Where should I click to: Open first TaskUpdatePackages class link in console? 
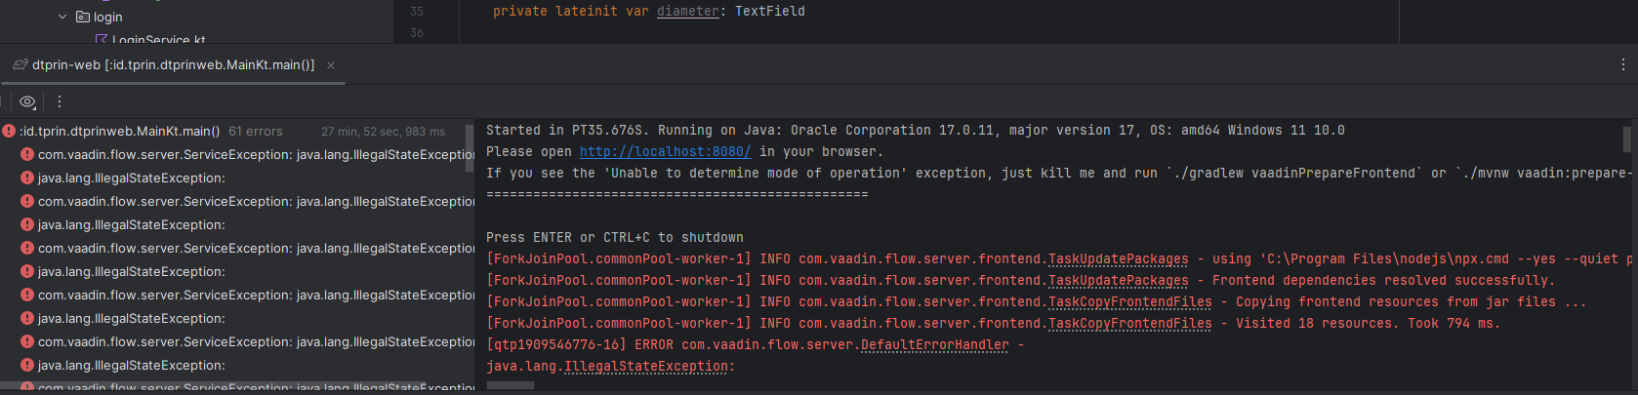click(1118, 259)
